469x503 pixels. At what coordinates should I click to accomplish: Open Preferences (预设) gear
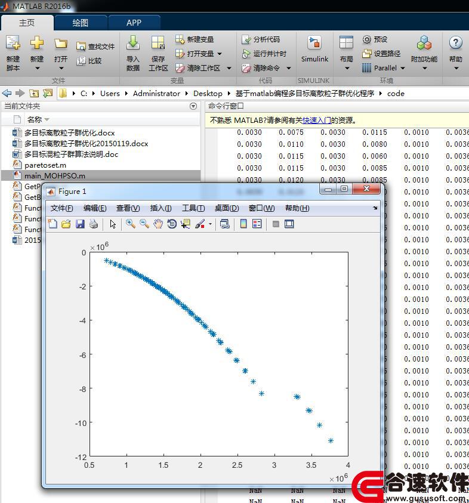click(375, 39)
